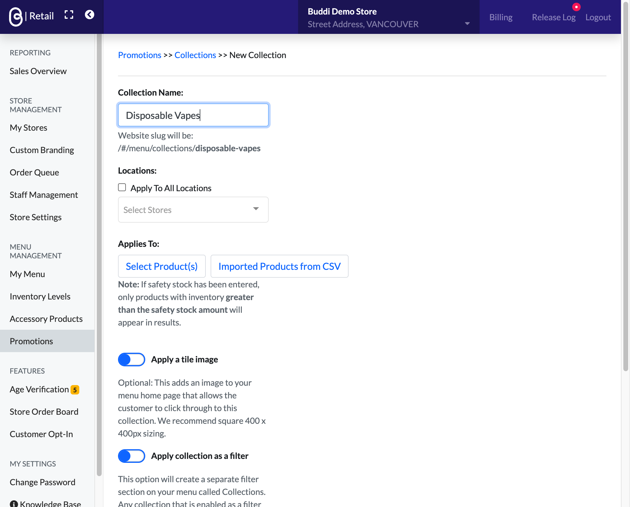Click Imported Products from CSV button
630x507 pixels.
pyautogui.click(x=279, y=266)
